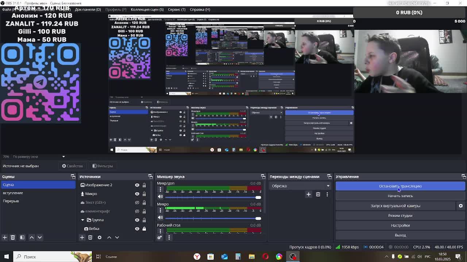The image size is (467, 262).
Task: Open advanced audio properties gears icon
Action: click(x=159, y=237)
